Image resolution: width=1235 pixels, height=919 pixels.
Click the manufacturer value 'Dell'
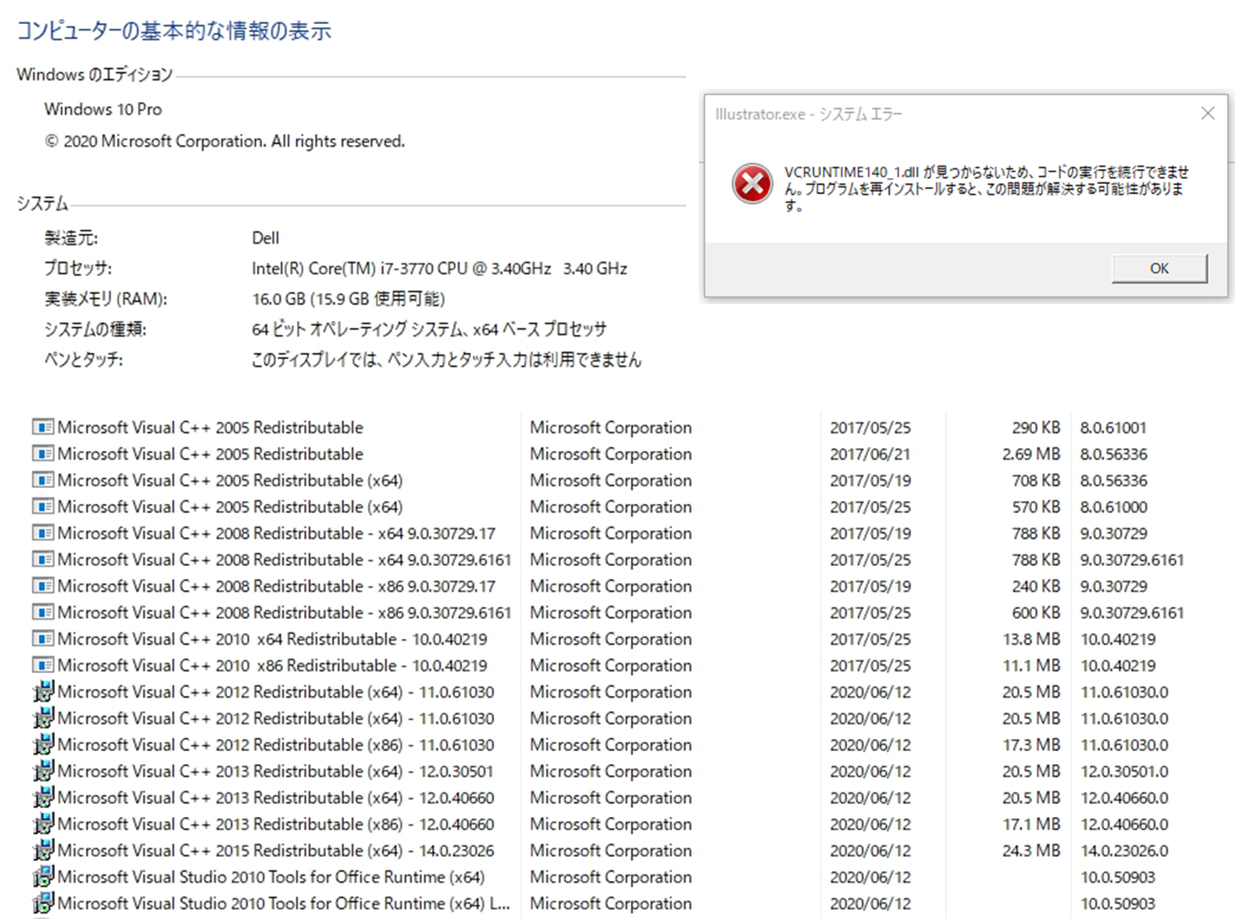coord(265,238)
